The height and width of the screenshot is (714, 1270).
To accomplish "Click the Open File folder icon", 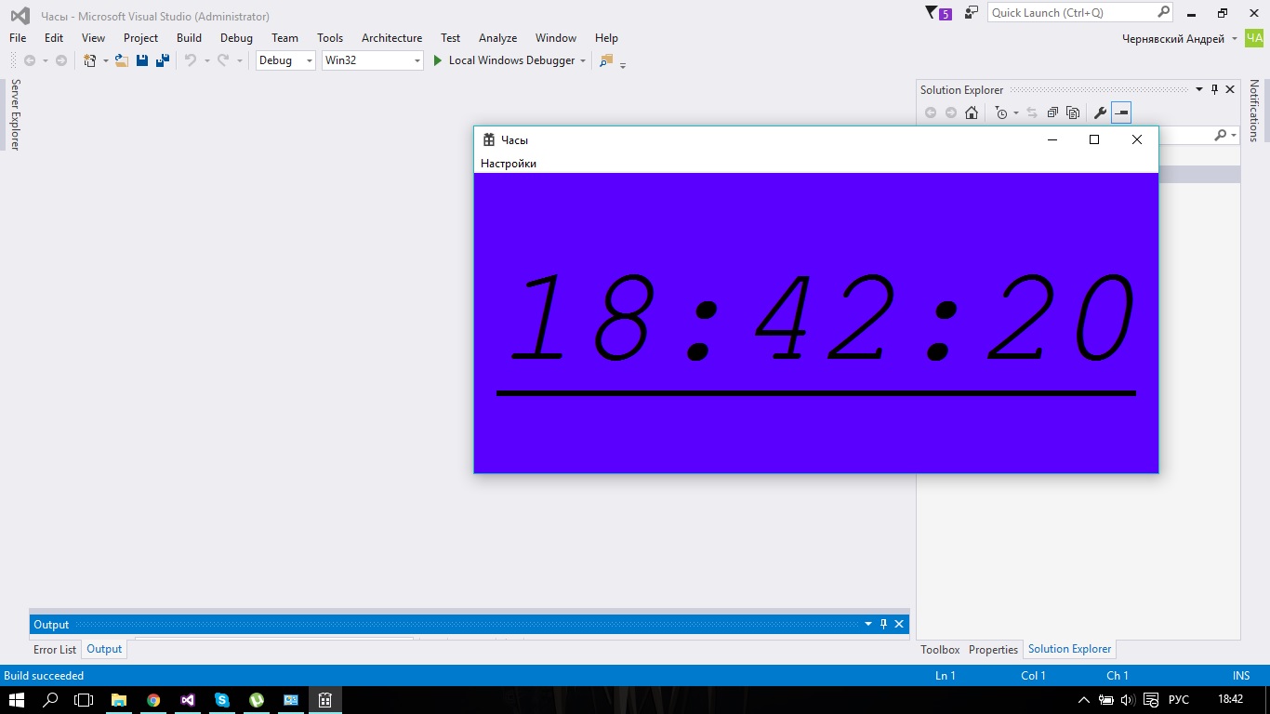I will tap(121, 60).
